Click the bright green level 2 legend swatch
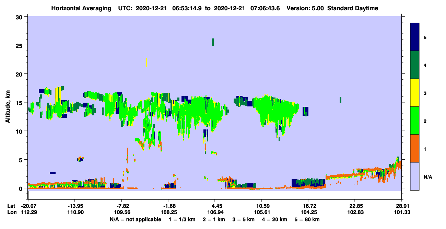 pyautogui.click(x=415, y=121)
